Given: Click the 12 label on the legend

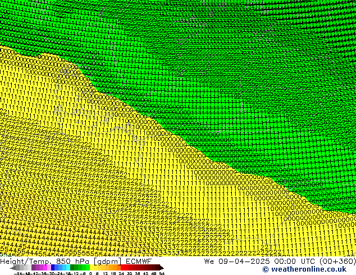Looking at the screenshot, I should [106, 274].
